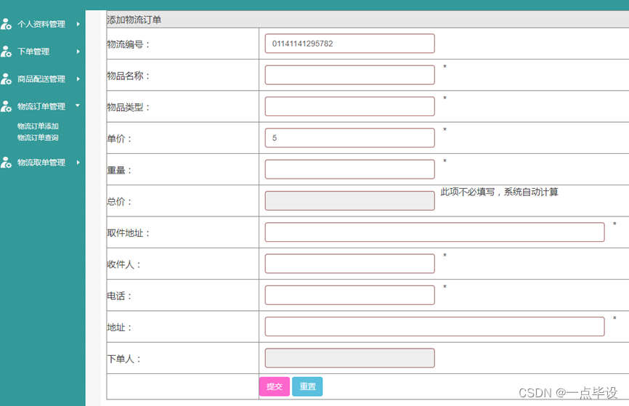Screen dimensions: 629x406
Task: Click the user icon beside 个人资料管理
Action: 6,24
